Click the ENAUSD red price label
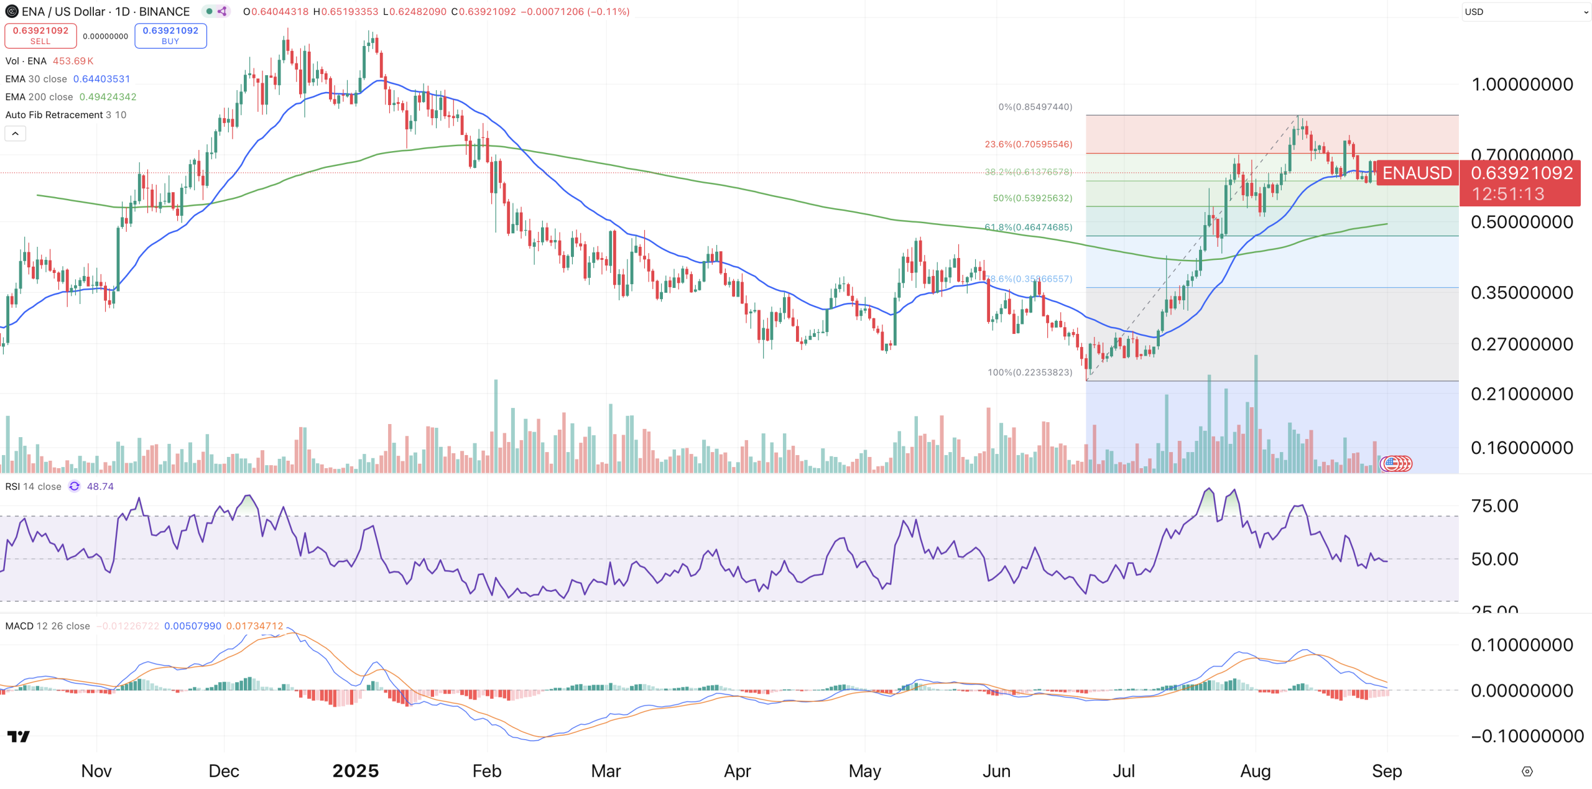Viewport: 1592px width, 789px height. (1417, 173)
